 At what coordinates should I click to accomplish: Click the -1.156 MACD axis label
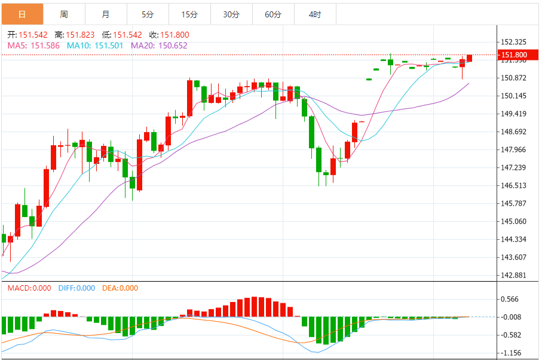511,353
